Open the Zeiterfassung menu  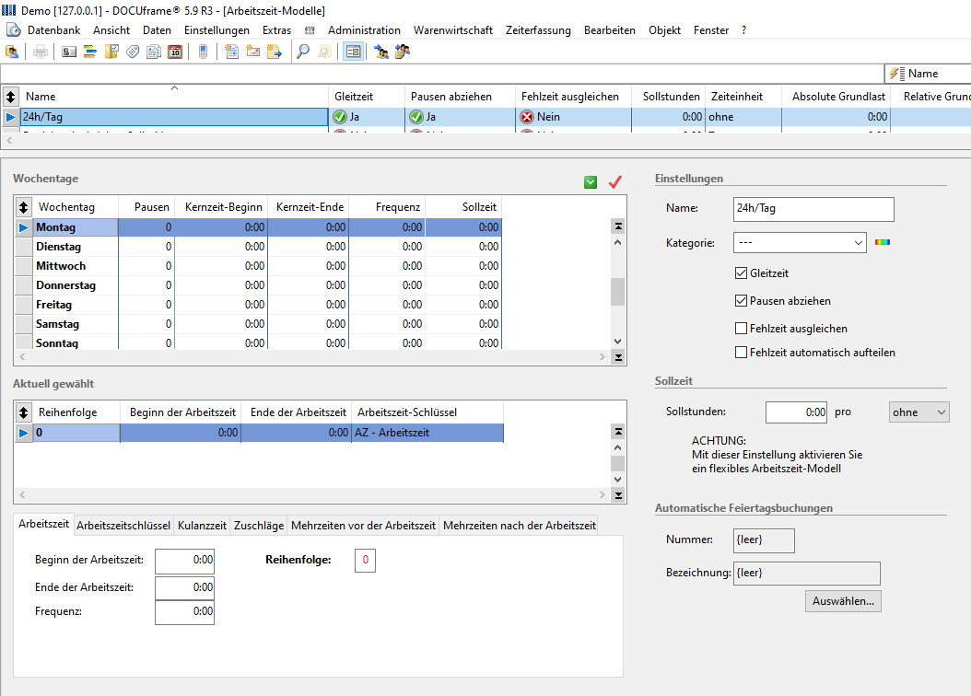pyautogui.click(x=538, y=30)
